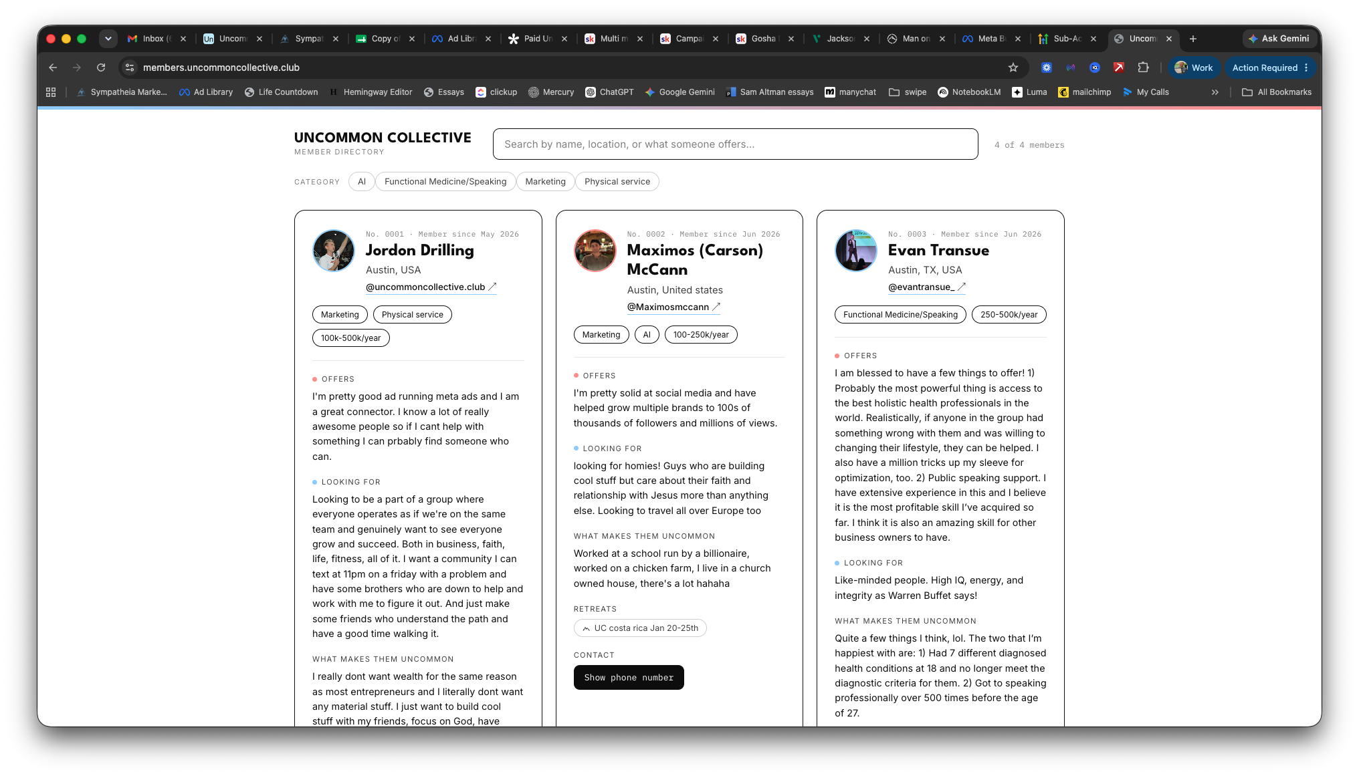Screen dimensions: 1359x776
Task: Open the clickup bookmark
Action: click(496, 92)
